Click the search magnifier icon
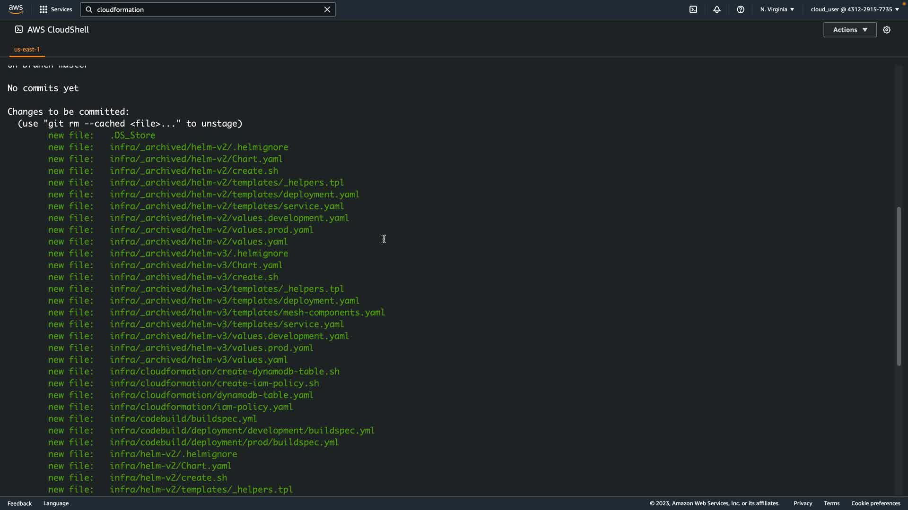 pyautogui.click(x=89, y=9)
